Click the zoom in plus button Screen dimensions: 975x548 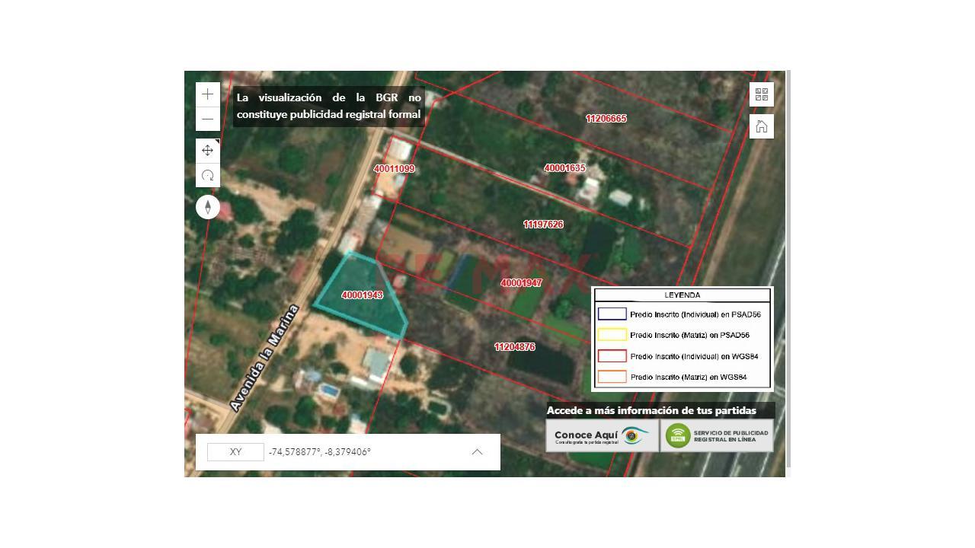[207, 94]
